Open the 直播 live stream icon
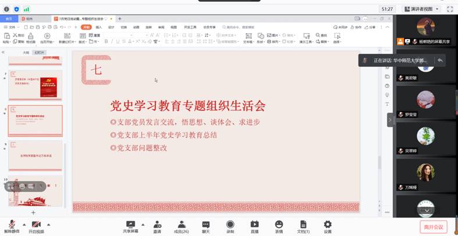This screenshot has height=236, width=458. pos(254,226)
